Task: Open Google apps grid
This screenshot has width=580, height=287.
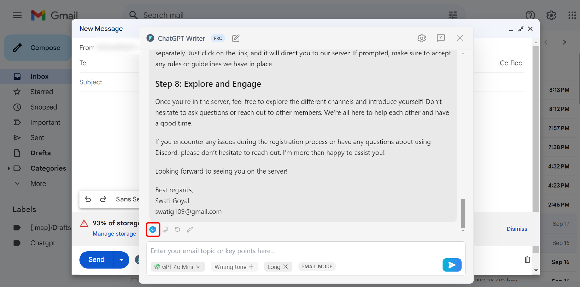Action: click(572, 15)
